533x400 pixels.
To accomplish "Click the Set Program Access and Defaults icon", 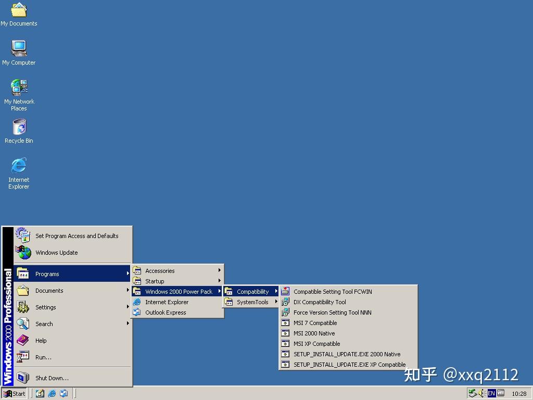I will point(23,235).
